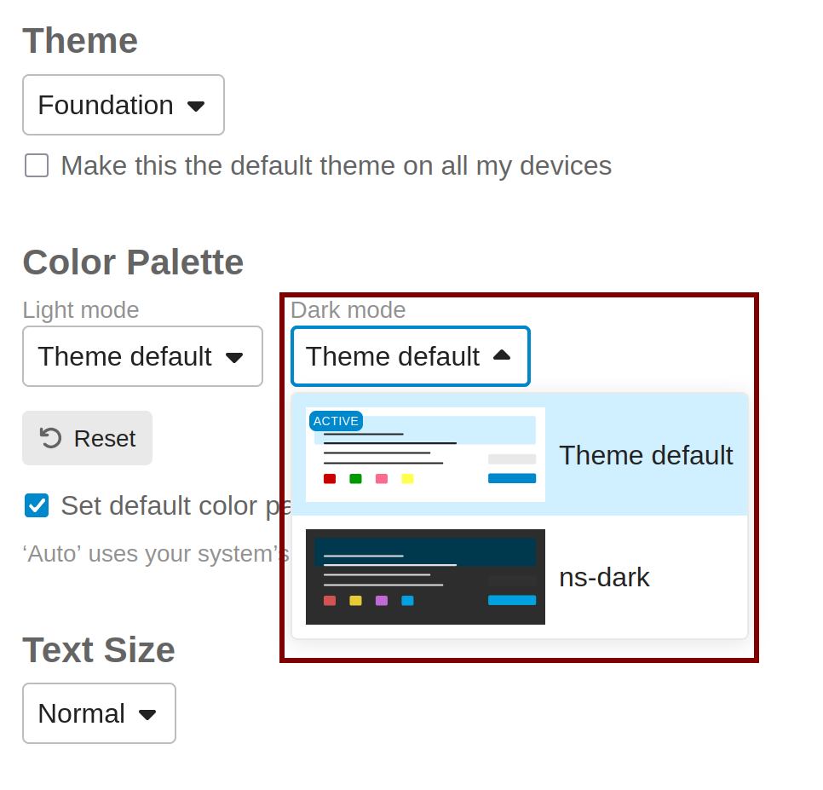
Task: Open the Foundation theme dropdown
Action: tap(123, 105)
